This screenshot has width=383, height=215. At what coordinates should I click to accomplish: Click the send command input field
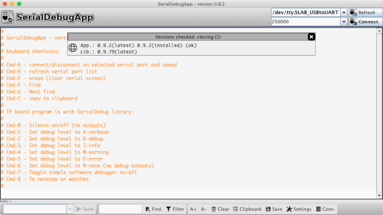pos(35,209)
